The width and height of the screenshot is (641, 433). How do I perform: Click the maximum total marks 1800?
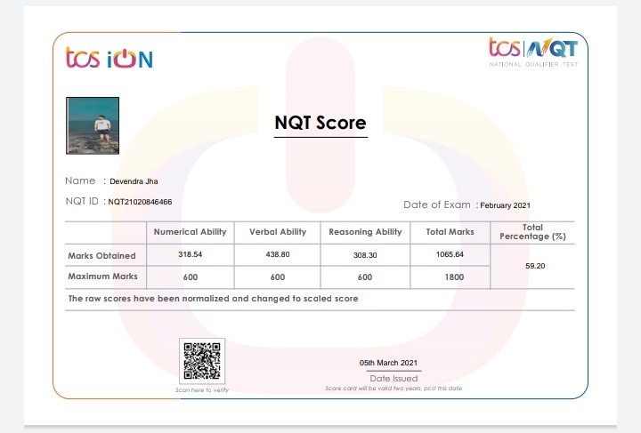(454, 277)
